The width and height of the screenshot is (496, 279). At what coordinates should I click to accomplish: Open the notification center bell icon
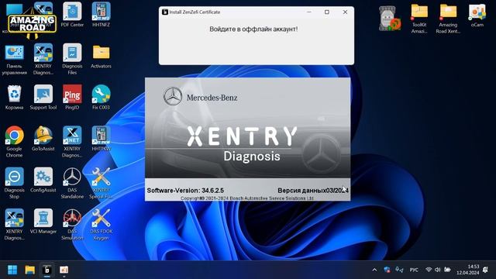point(486,270)
